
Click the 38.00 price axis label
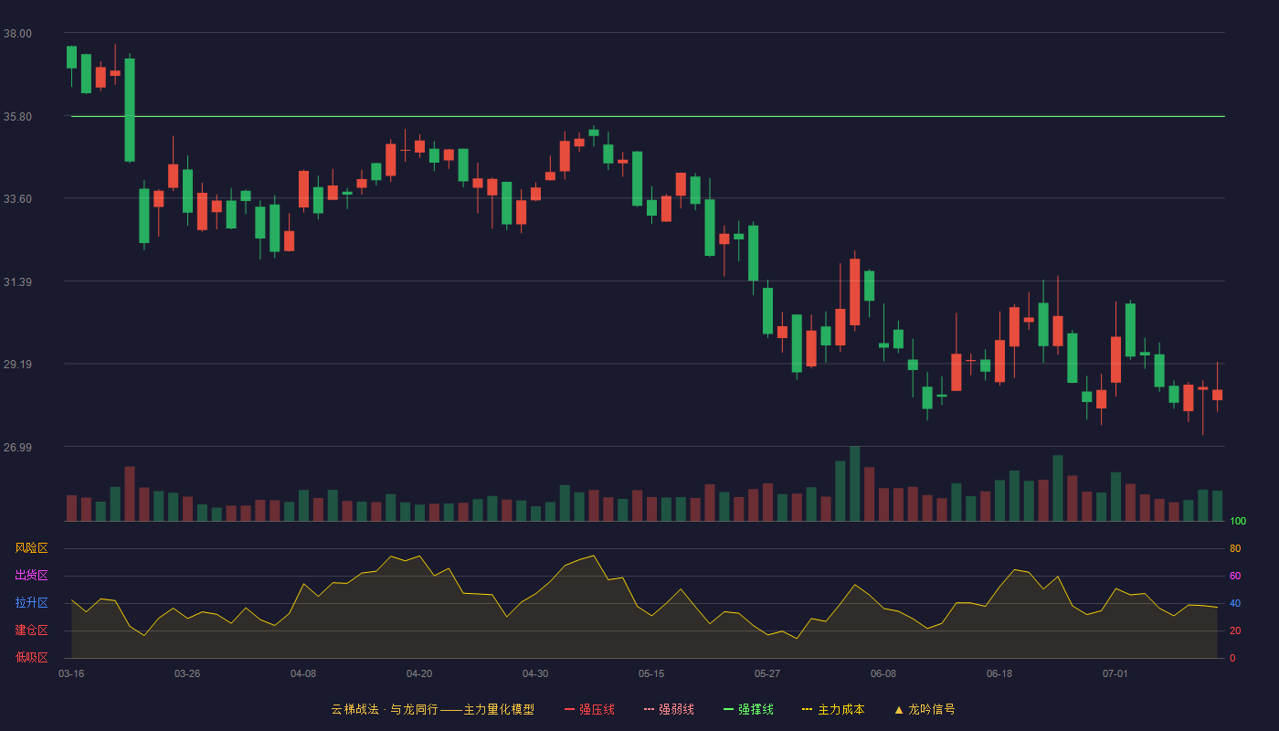click(x=17, y=34)
